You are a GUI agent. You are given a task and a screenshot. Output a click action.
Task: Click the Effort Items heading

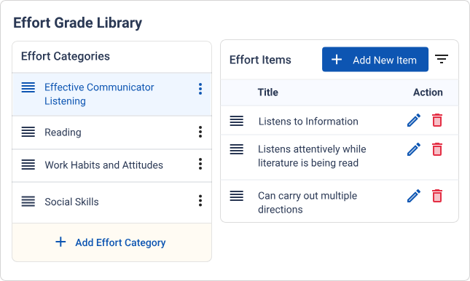pyautogui.click(x=260, y=60)
